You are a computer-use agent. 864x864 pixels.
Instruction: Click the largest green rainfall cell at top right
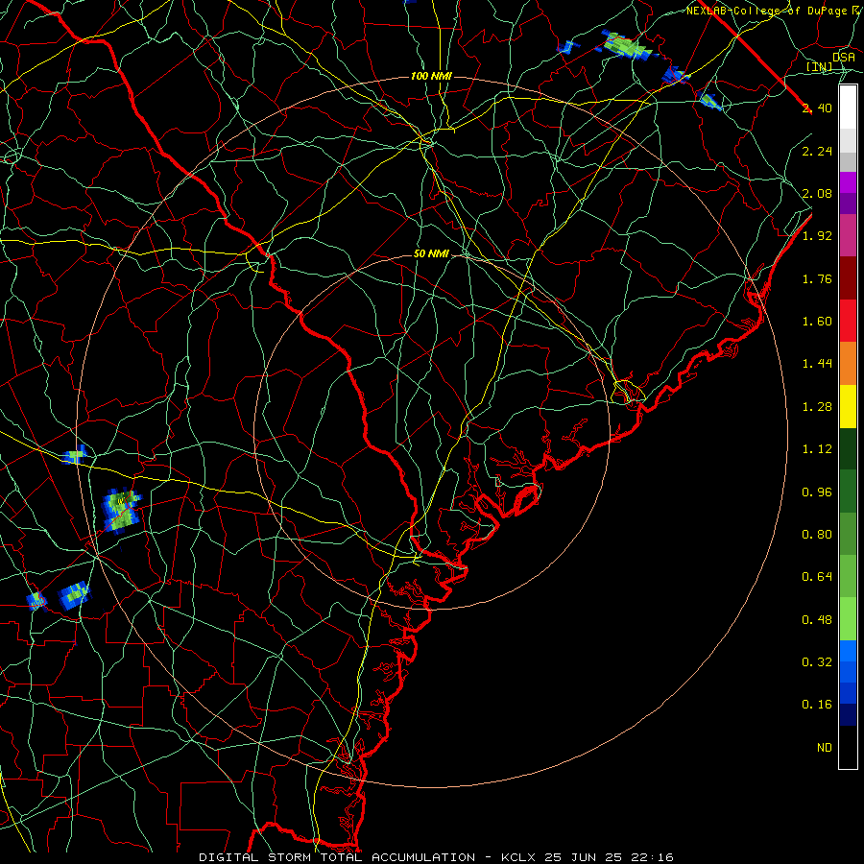tap(627, 45)
